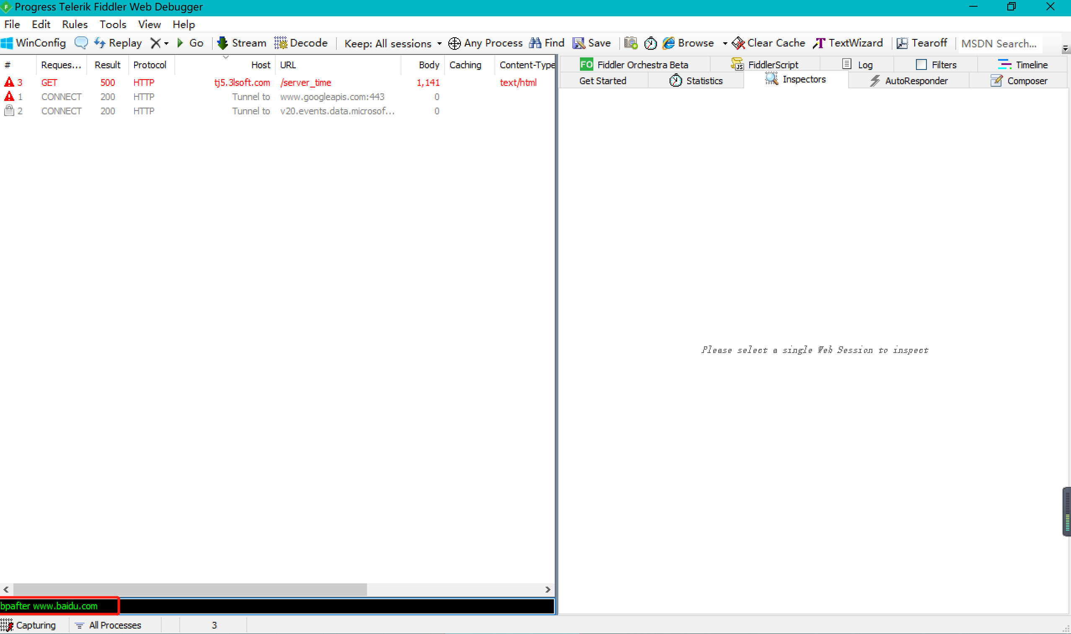Click the All Processes filter in status bar
This screenshot has height=634, width=1071.
(x=108, y=625)
